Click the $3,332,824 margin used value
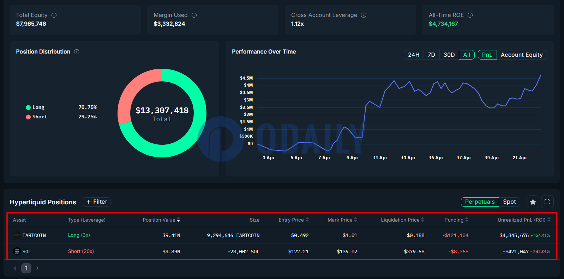 [169, 24]
